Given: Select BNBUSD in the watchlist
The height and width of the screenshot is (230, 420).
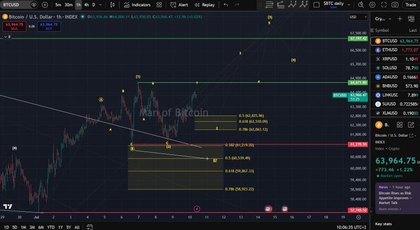Looking at the screenshot, I should 396,86.
